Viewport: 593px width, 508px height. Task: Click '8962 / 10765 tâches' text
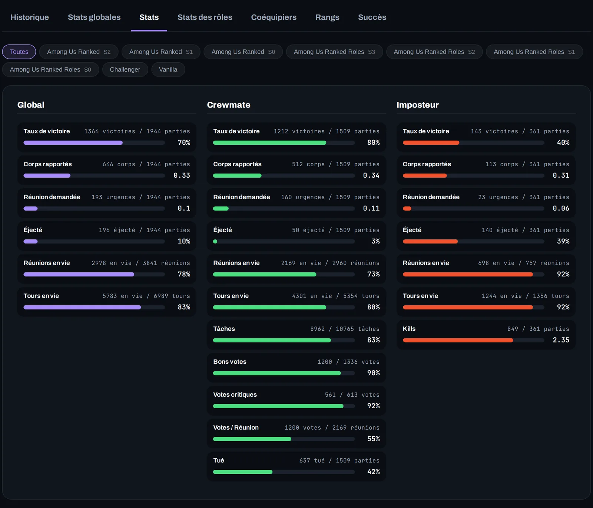[x=345, y=329]
